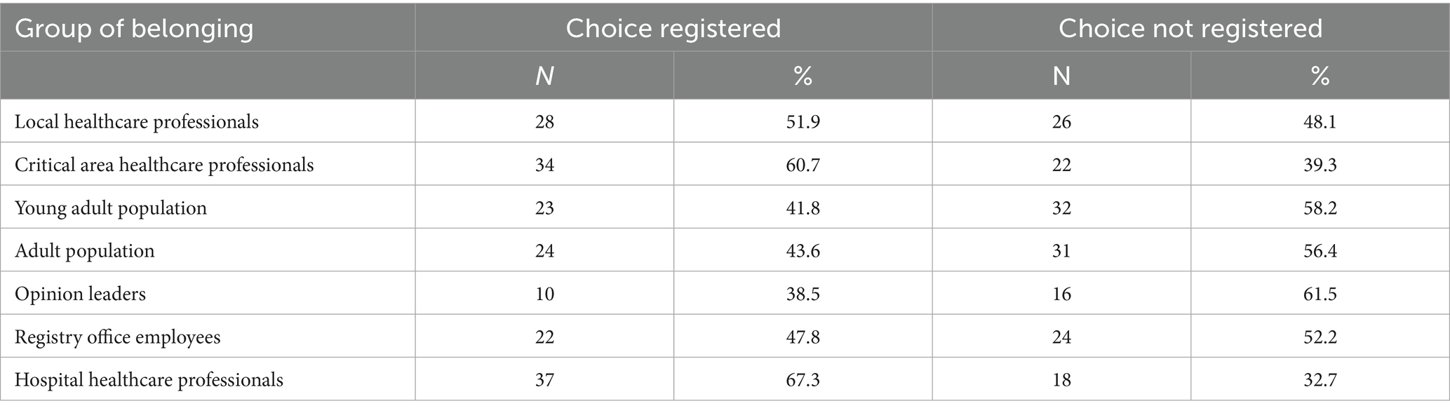
Task: Select the 'Choice registered' header cell
Action: click(673, 29)
